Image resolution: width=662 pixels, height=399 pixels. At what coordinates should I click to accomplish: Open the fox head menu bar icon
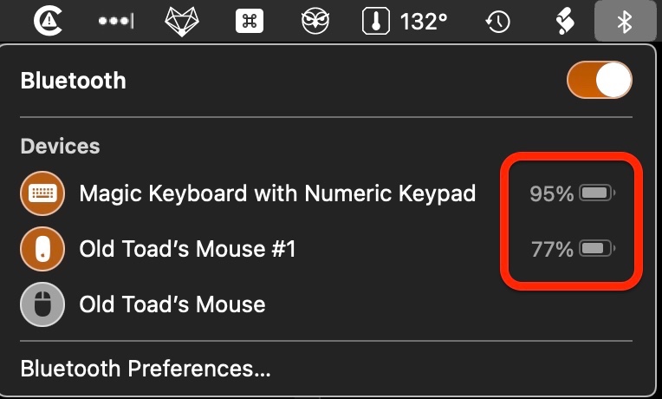[183, 22]
